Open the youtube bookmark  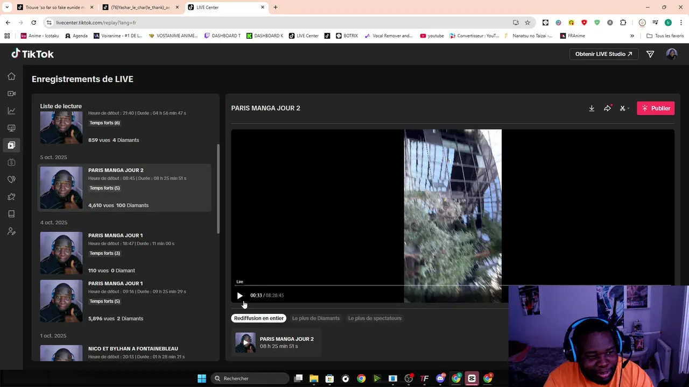[432, 36]
